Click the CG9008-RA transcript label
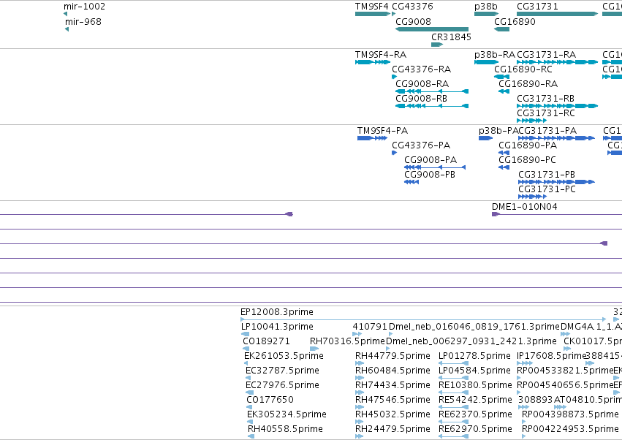 (x=422, y=84)
